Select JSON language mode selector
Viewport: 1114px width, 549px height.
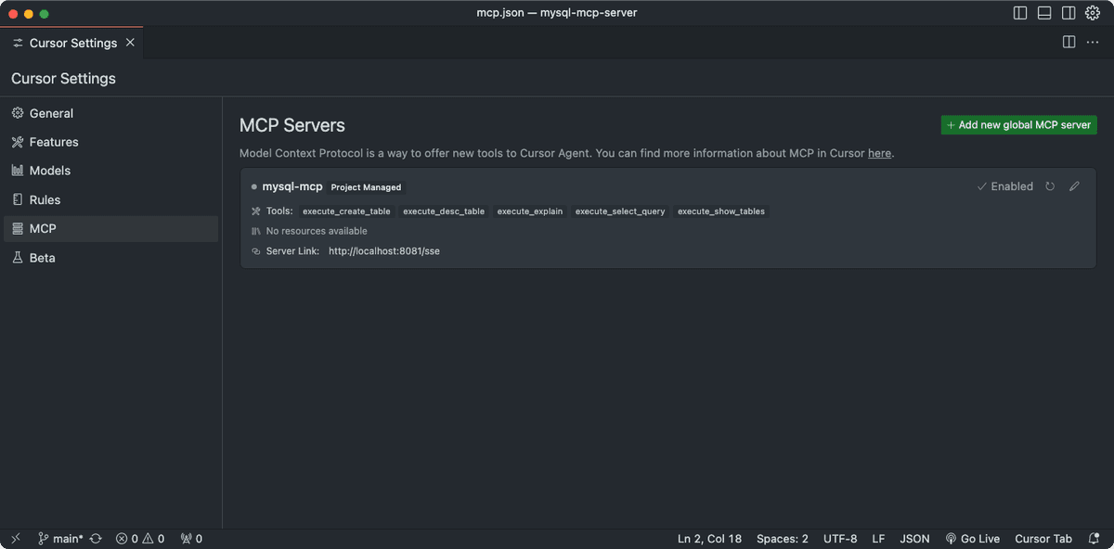914,539
